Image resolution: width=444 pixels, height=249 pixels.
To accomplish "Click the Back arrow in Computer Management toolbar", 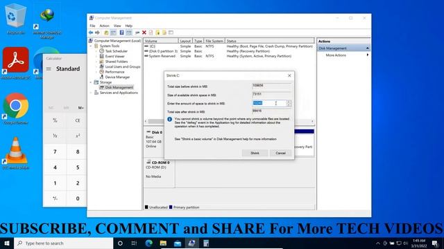I will pyautogui.click(x=91, y=33).
